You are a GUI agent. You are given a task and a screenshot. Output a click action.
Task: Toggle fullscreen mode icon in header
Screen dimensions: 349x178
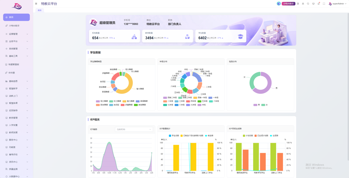[324, 4]
